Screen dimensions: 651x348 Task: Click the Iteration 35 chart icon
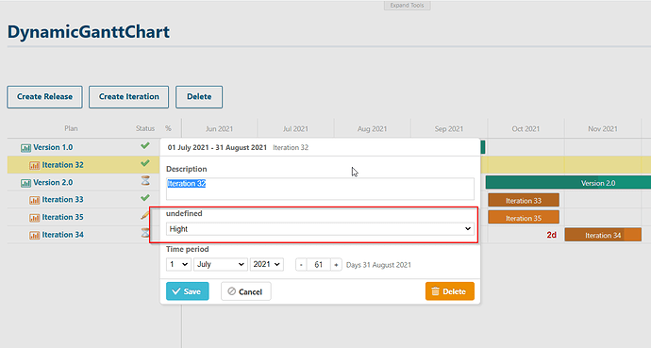(35, 217)
